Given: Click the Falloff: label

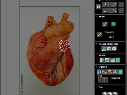Looking at the screenshot, I should (111, 37).
